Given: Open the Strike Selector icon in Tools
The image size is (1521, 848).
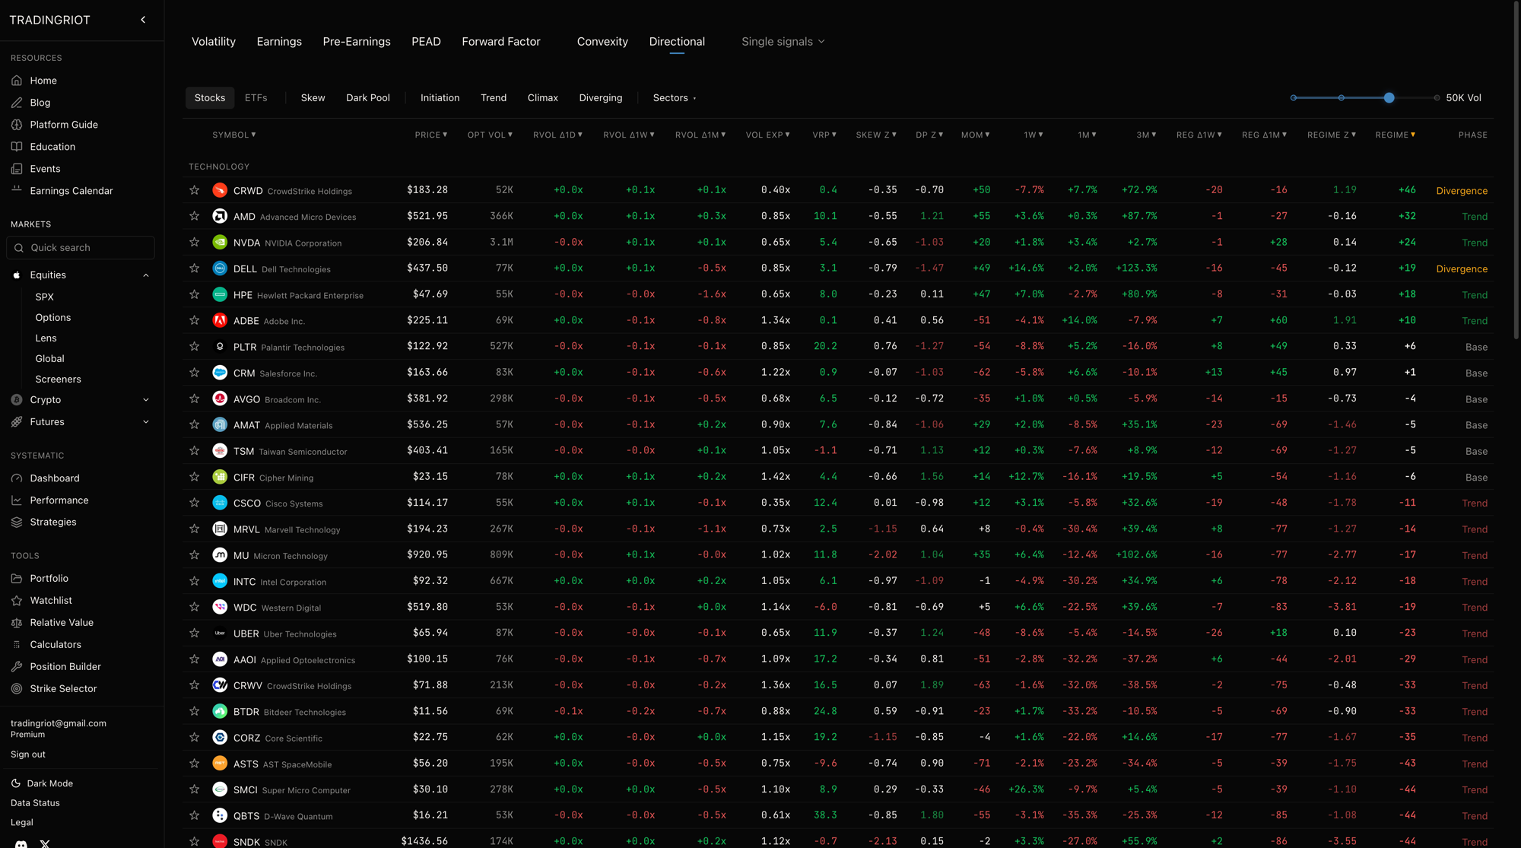Looking at the screenshot, I should [17, 688].
